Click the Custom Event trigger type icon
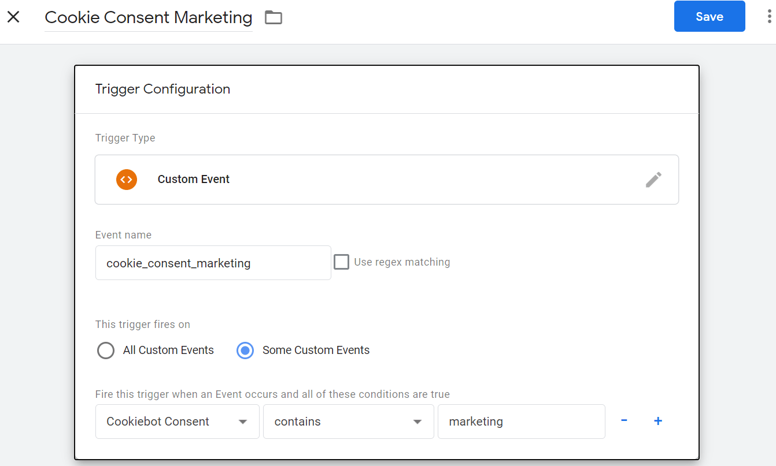The image size is (776, 466). (127, 180)
